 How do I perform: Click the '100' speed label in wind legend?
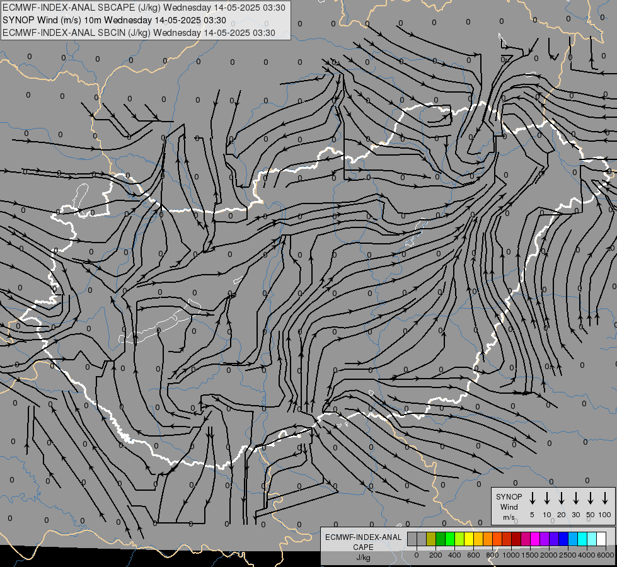(605, 515)
